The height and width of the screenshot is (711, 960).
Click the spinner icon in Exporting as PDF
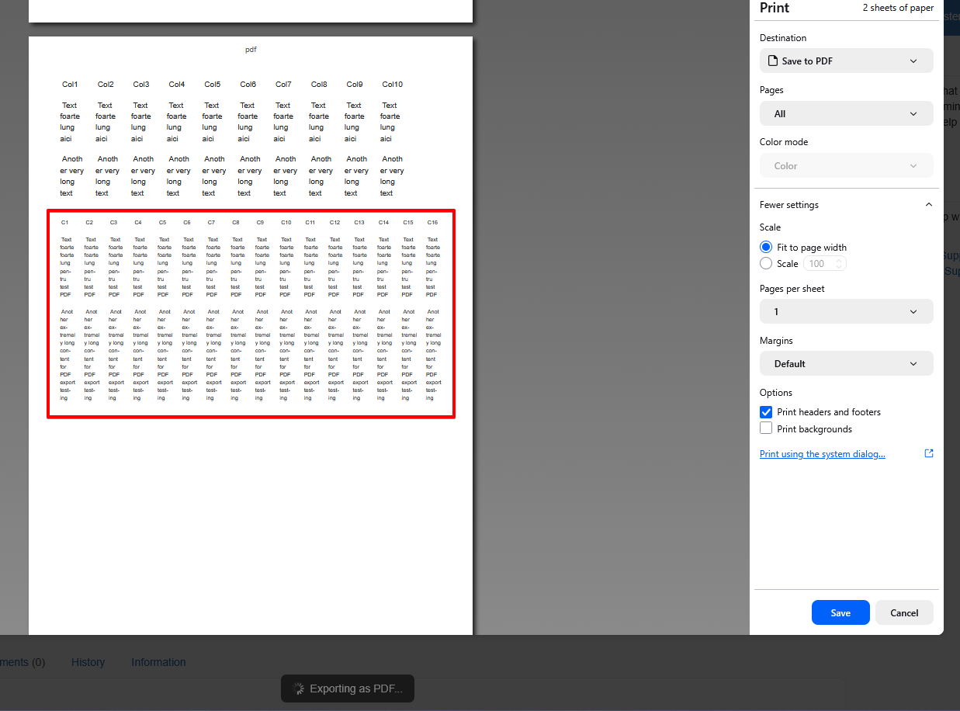298,688
